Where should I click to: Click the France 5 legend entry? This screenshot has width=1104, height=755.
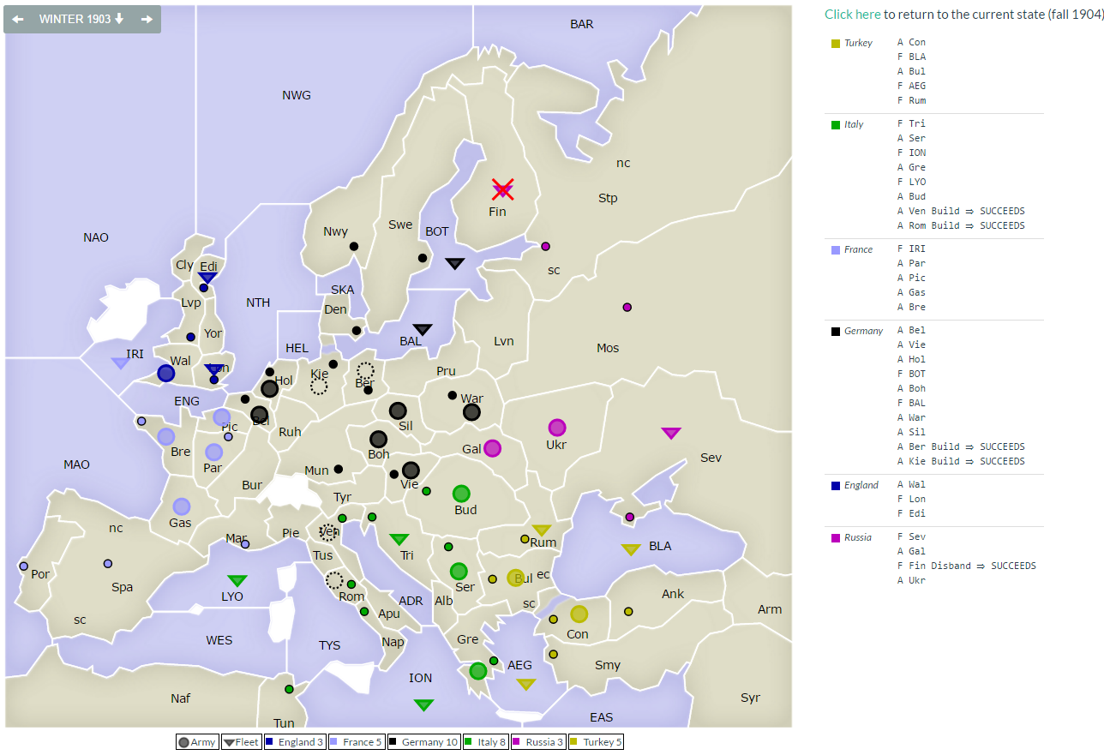(x=355, y=742)
